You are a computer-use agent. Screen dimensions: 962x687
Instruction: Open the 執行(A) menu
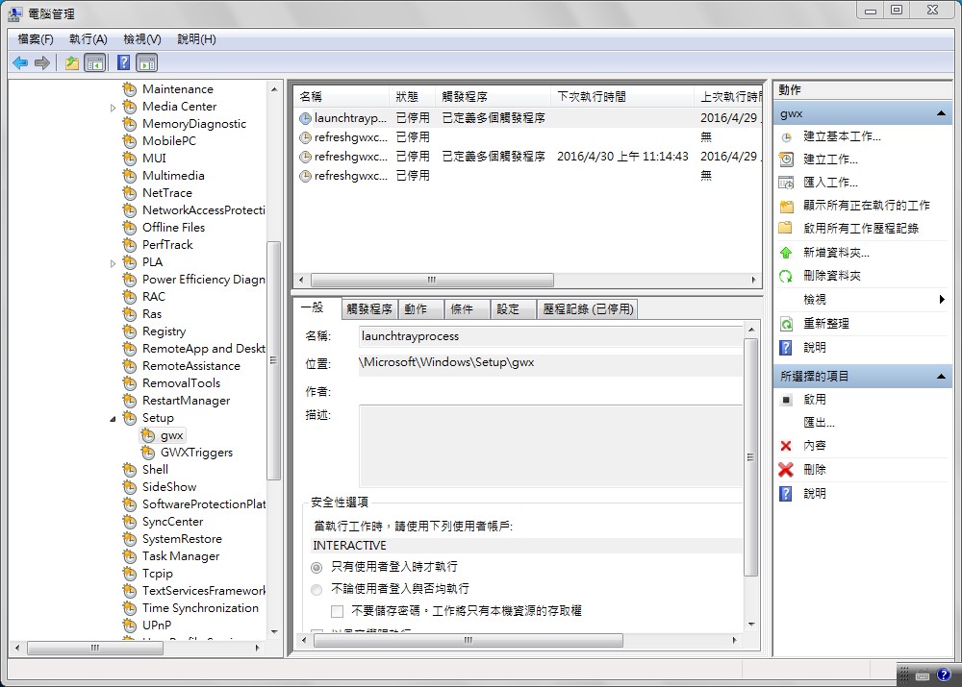[87, 38]
